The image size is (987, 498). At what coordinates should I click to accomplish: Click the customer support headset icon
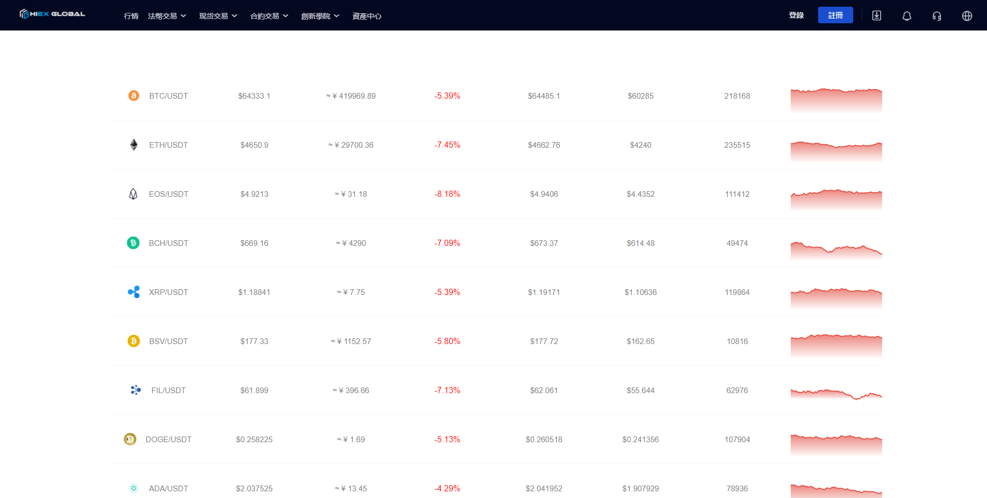[x=936, y=15]
